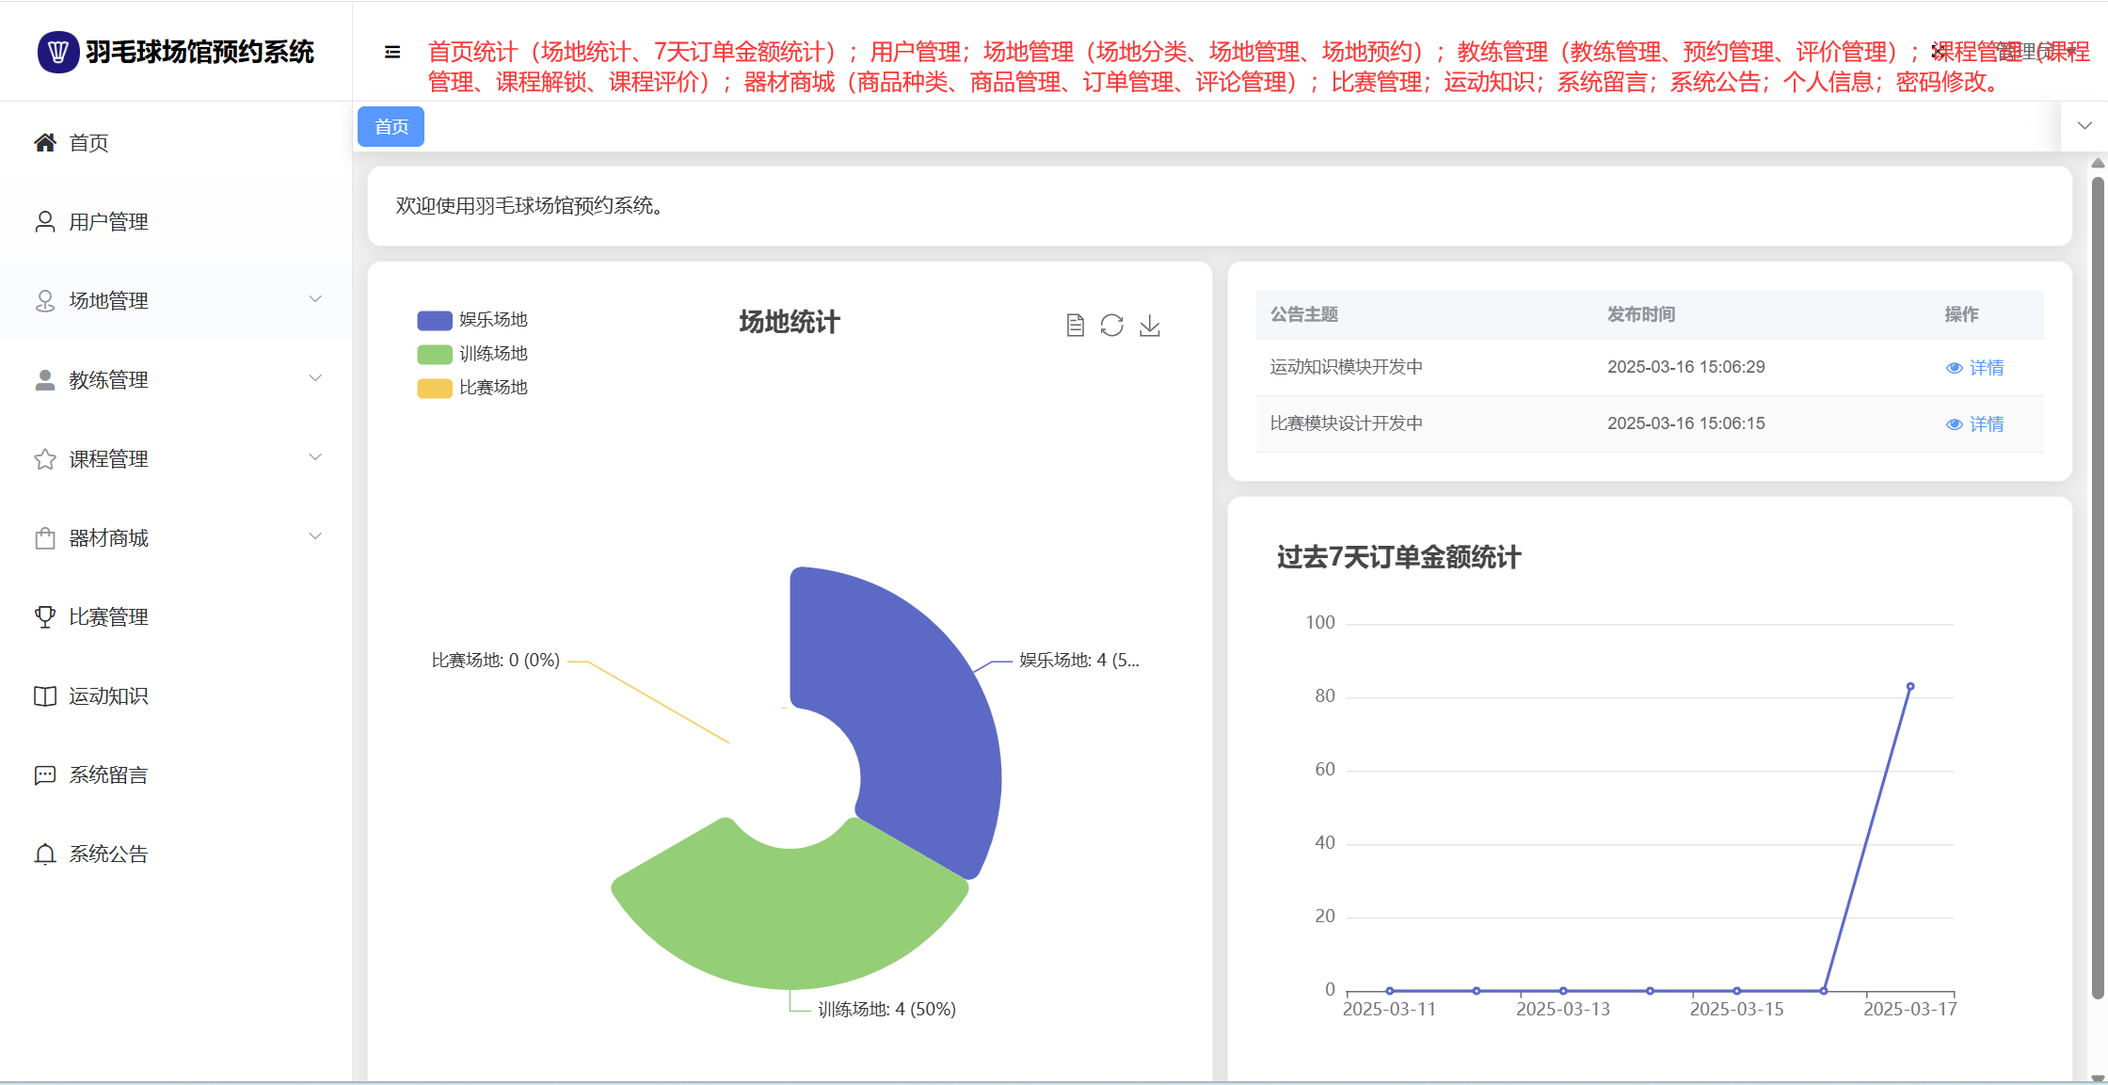View 详情 for 比赛模块设计开发中
2108x1085 pixels.
point(1975,424)
